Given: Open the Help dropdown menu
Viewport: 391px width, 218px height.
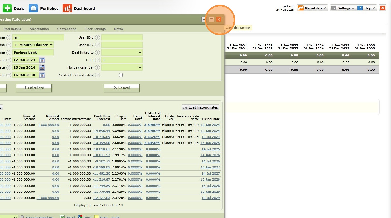Looking at the screenshot, I should (367, 8).
